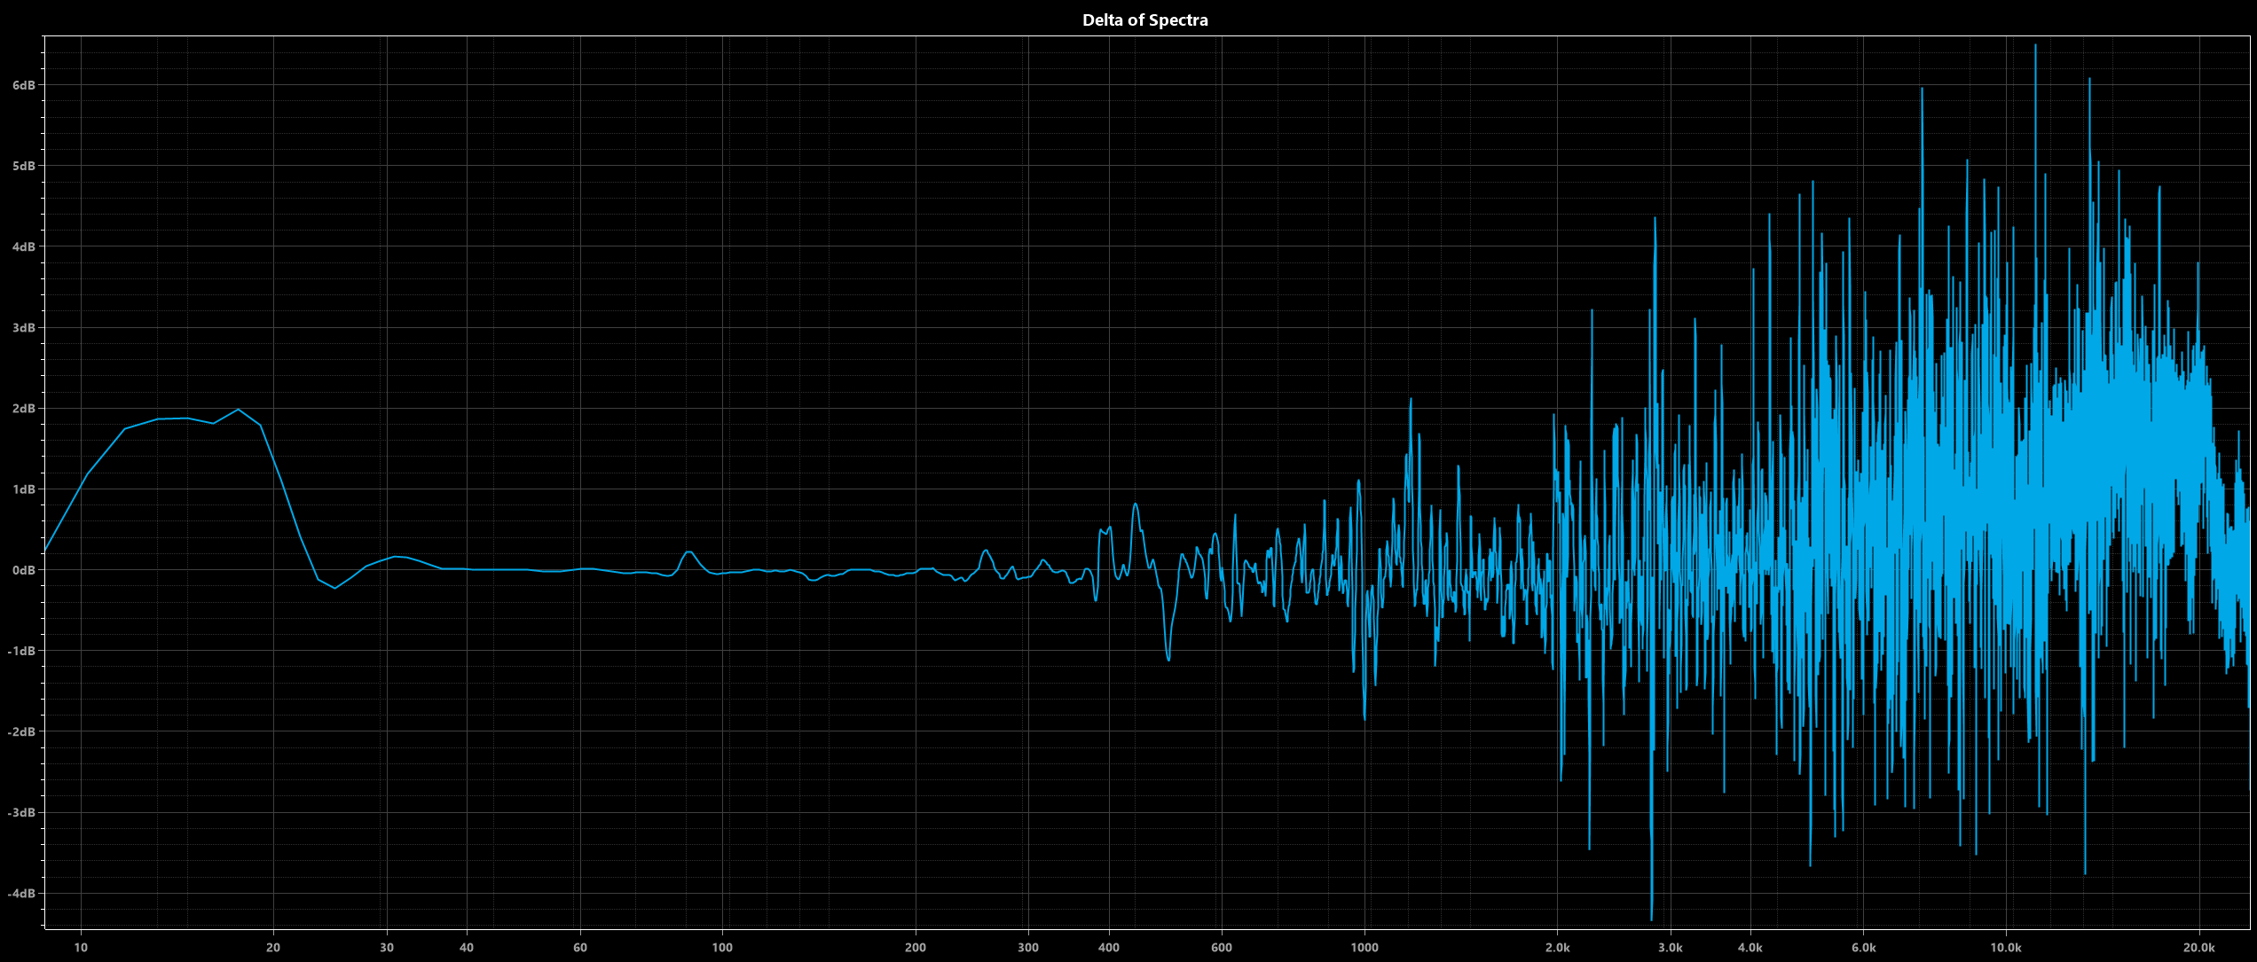The image size is (2257, 962).
Task: Click the 20 frequency axis label
Action: 273,947
